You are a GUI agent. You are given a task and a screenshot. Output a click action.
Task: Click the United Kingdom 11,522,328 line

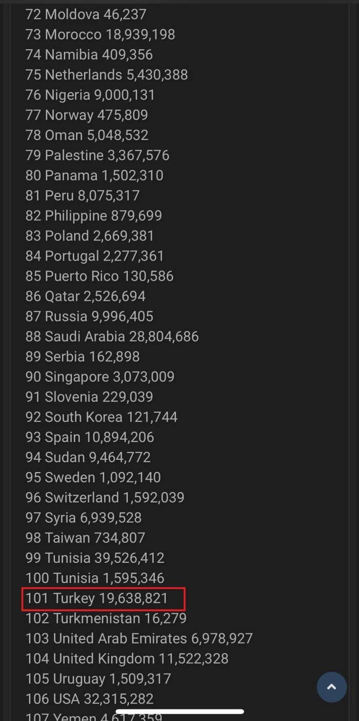tap(127, 658)
